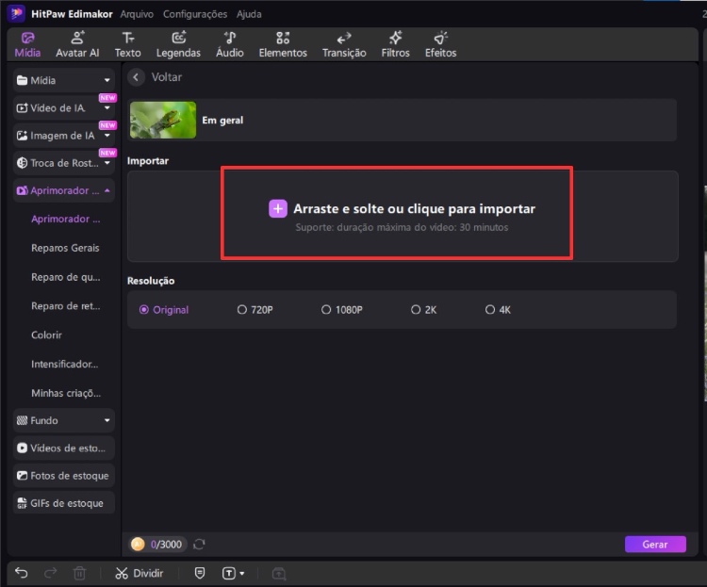Click the 0/3000 credits text
This screenshot has height=587, width=707.
click(166, 545)
